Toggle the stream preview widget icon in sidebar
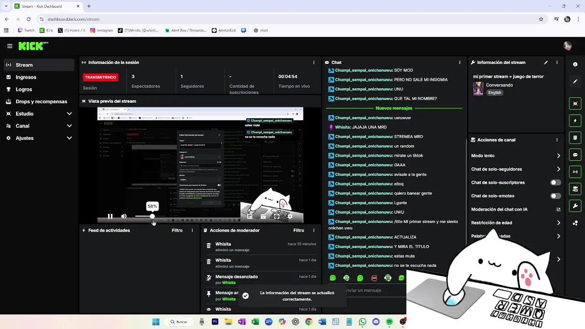Viewport: 585px width, 329px height. click(x=575, y=104)
